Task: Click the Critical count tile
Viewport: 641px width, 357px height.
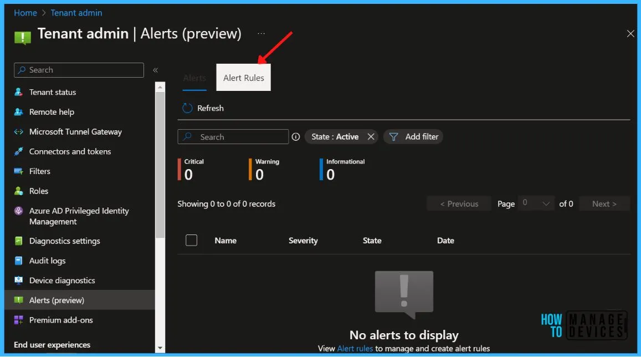Action: point(191,169)
